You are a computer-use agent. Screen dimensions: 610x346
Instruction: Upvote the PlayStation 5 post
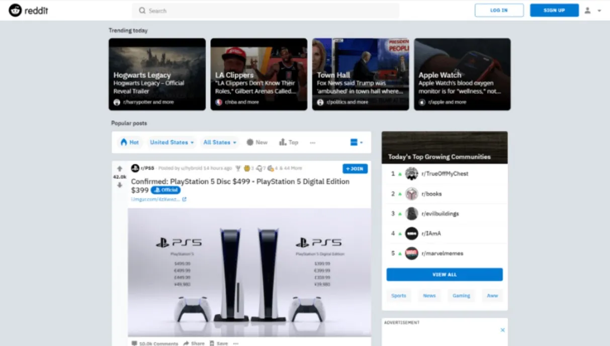[x=120, y=168]
